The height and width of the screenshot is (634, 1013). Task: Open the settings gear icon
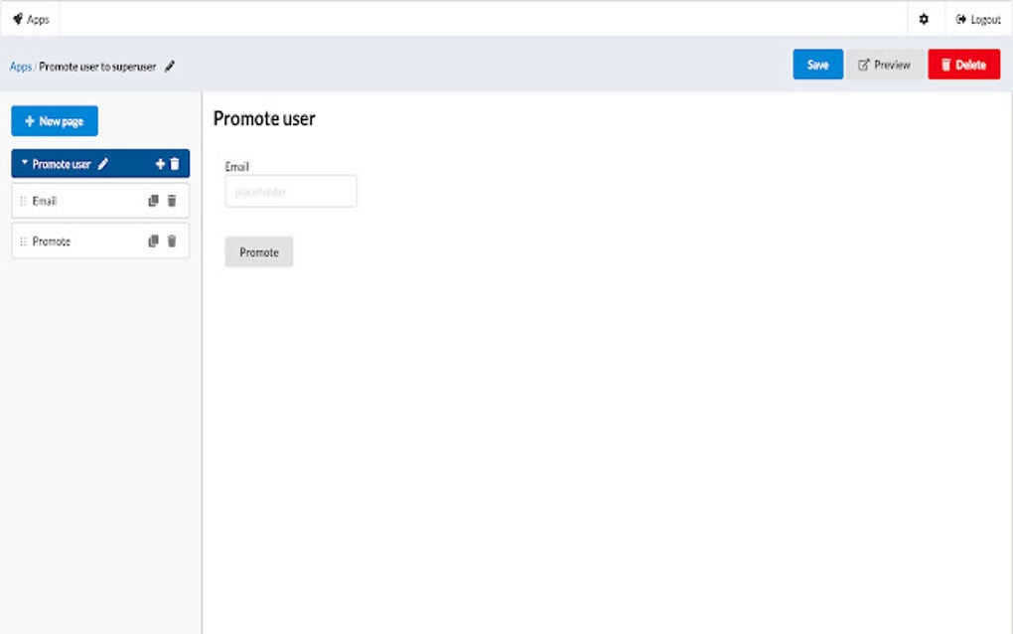pos(924,19)
